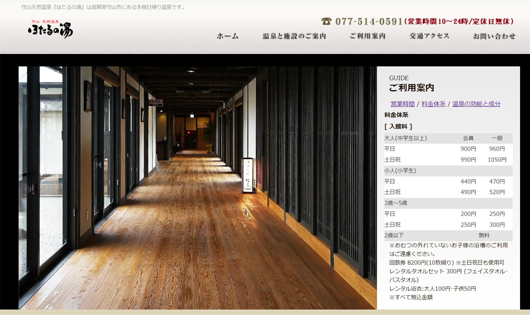Navigate to お問い合わせ
This screenshot has width=530, height=315.
click(x=494, y=36)
